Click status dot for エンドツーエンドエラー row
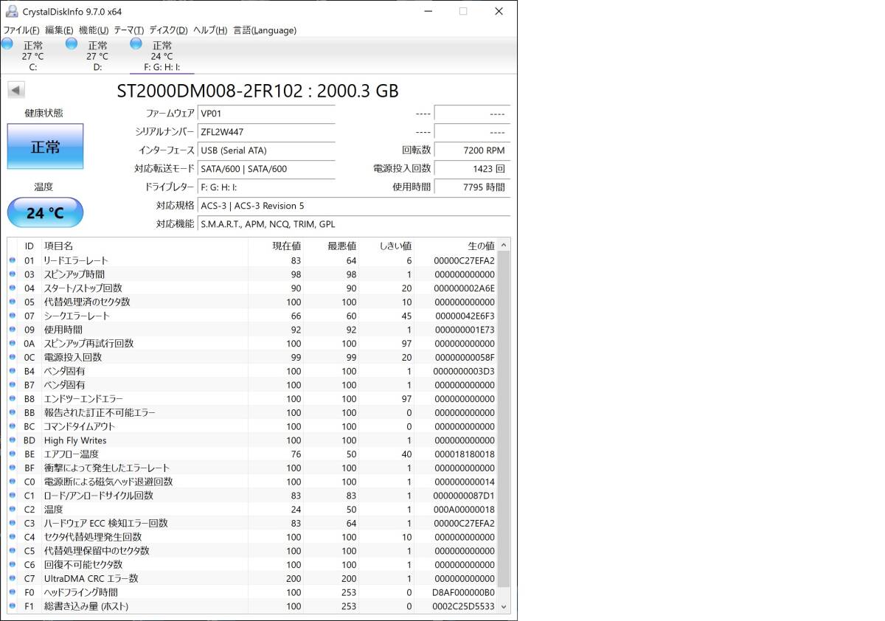This screenshot has height=621, width=885. pyautogui.click(x=12, y=399)
